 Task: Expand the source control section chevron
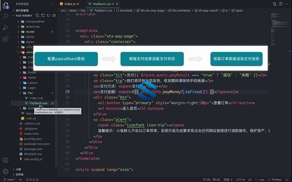[x=14, y=10]
